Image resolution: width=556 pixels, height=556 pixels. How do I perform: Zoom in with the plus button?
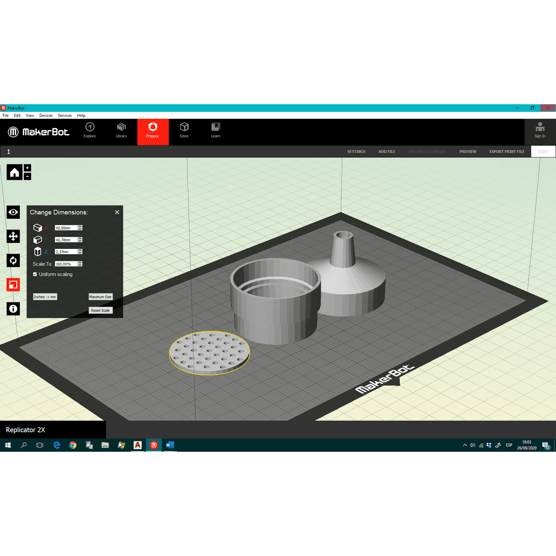point(27,168)
